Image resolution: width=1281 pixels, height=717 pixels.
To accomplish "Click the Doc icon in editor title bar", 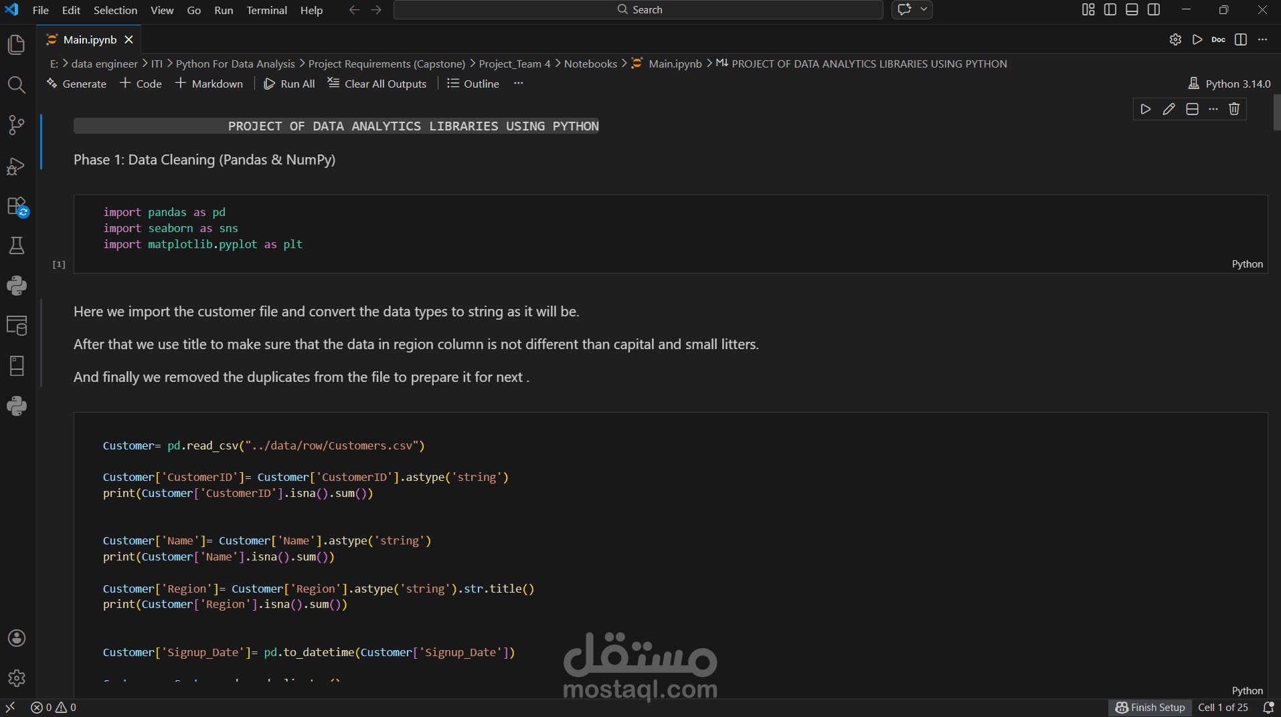I will [x=1219, y=39].
